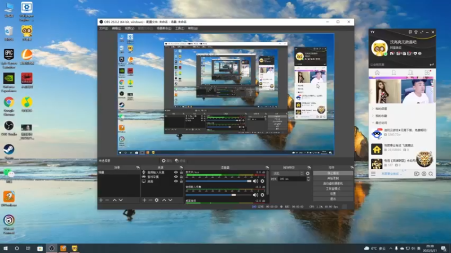
Task: Move source down in Sources panel
Action: pos(170,200)
